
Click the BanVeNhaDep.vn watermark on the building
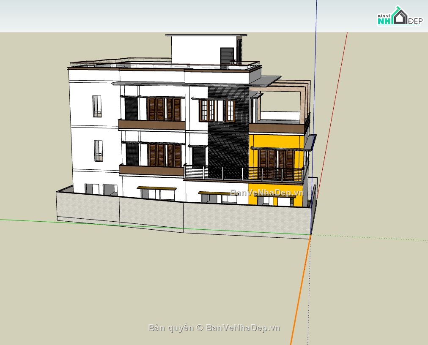(x=267, y=193)
